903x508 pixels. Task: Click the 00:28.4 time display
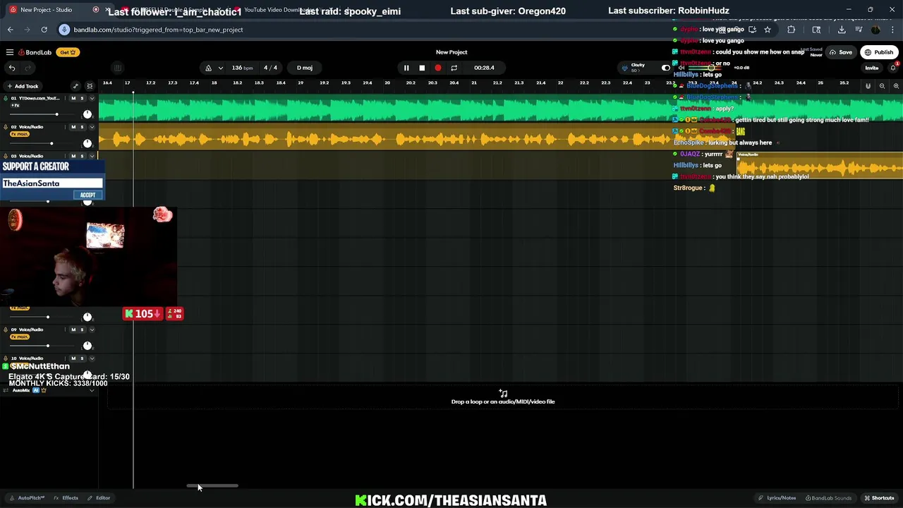[x=484, y=68]
